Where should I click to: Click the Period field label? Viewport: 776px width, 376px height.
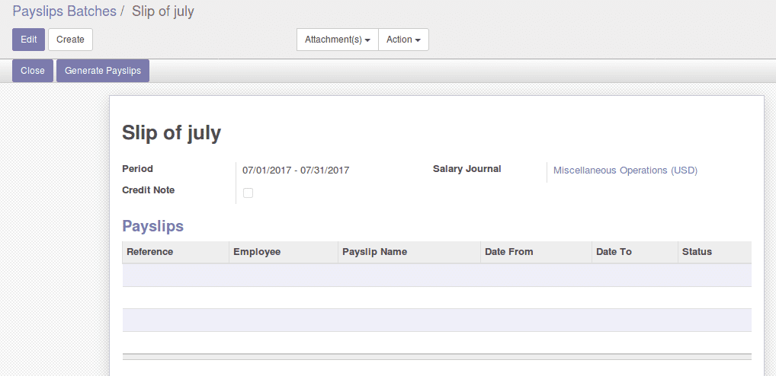click(x=137, y=169)
